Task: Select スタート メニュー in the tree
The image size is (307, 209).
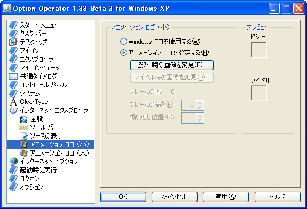Action: pos(40,25)
